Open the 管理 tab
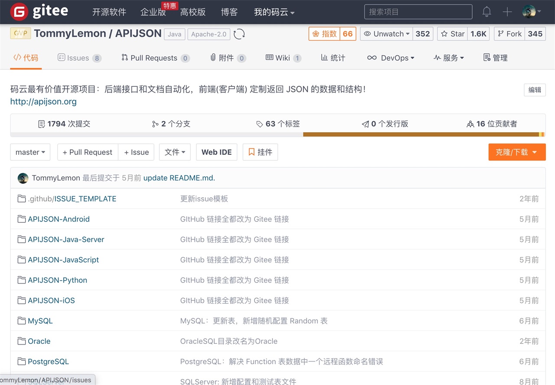 (x=495, y=58)
